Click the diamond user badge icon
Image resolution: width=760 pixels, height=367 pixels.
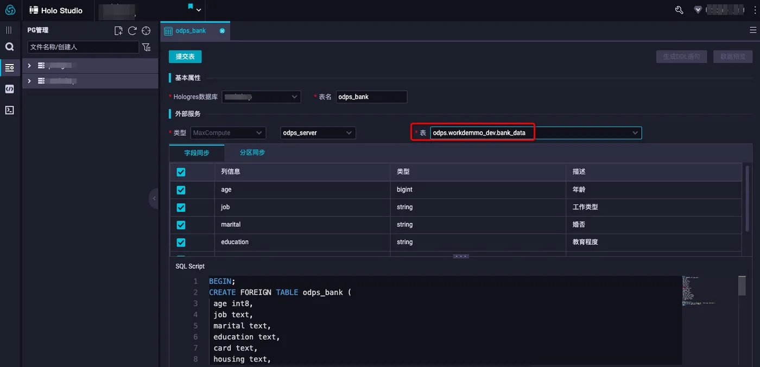698,10
